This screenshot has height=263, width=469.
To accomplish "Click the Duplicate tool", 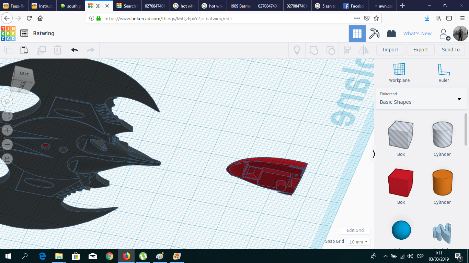I will pos(41,50).
